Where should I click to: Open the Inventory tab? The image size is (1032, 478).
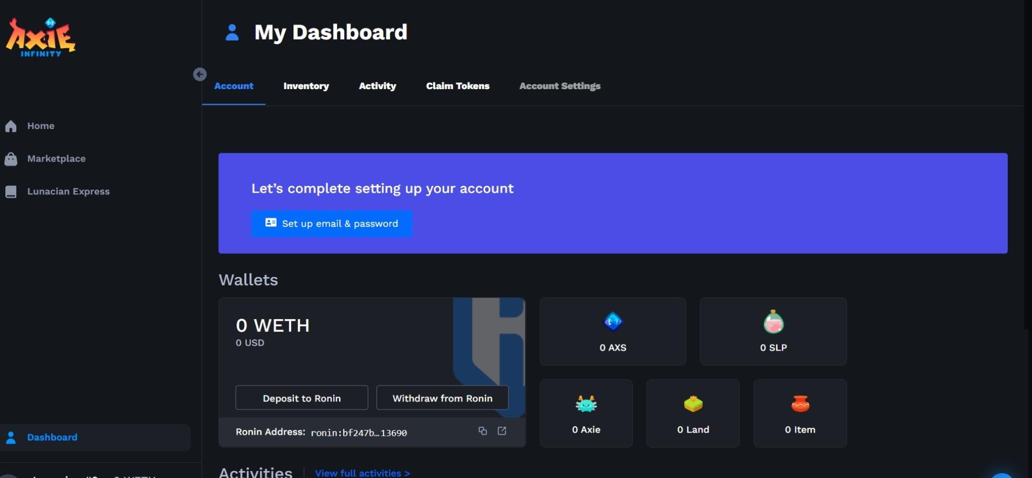click(306, 86)
